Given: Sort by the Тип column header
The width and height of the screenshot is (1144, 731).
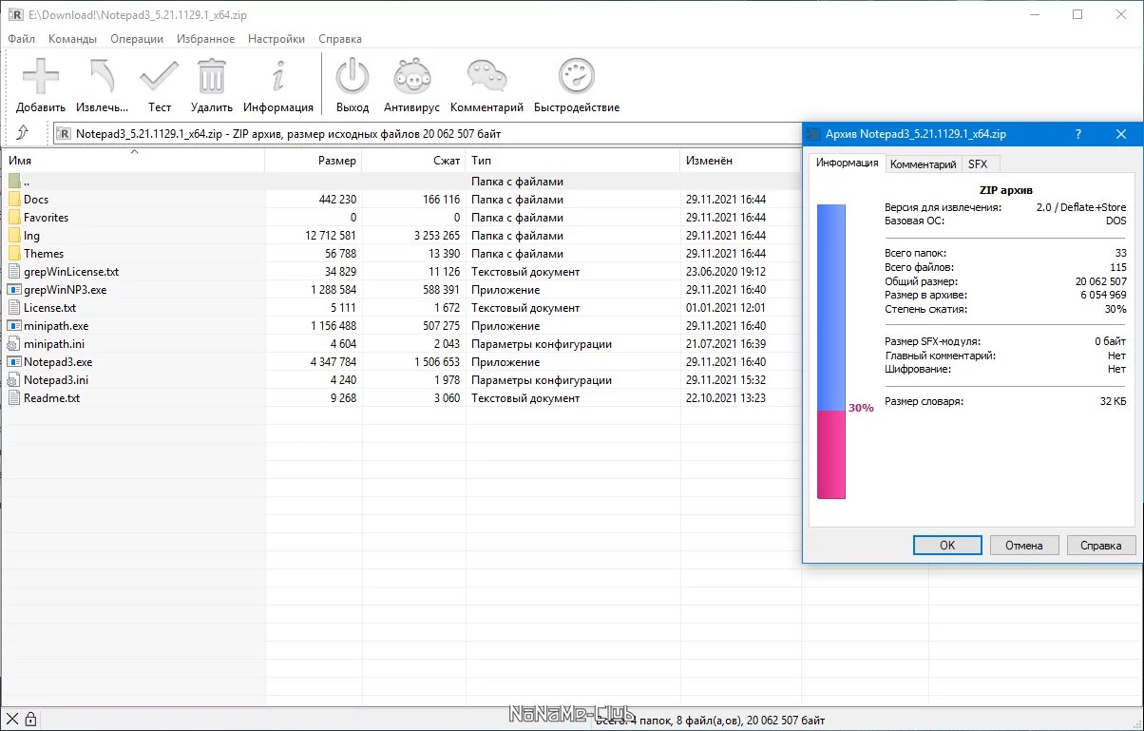Looking at the screenshot, I should click(573, 161).
